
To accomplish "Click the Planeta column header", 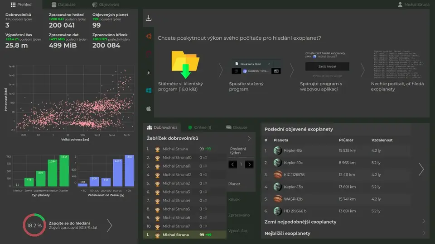I will [x=281, y=140].
